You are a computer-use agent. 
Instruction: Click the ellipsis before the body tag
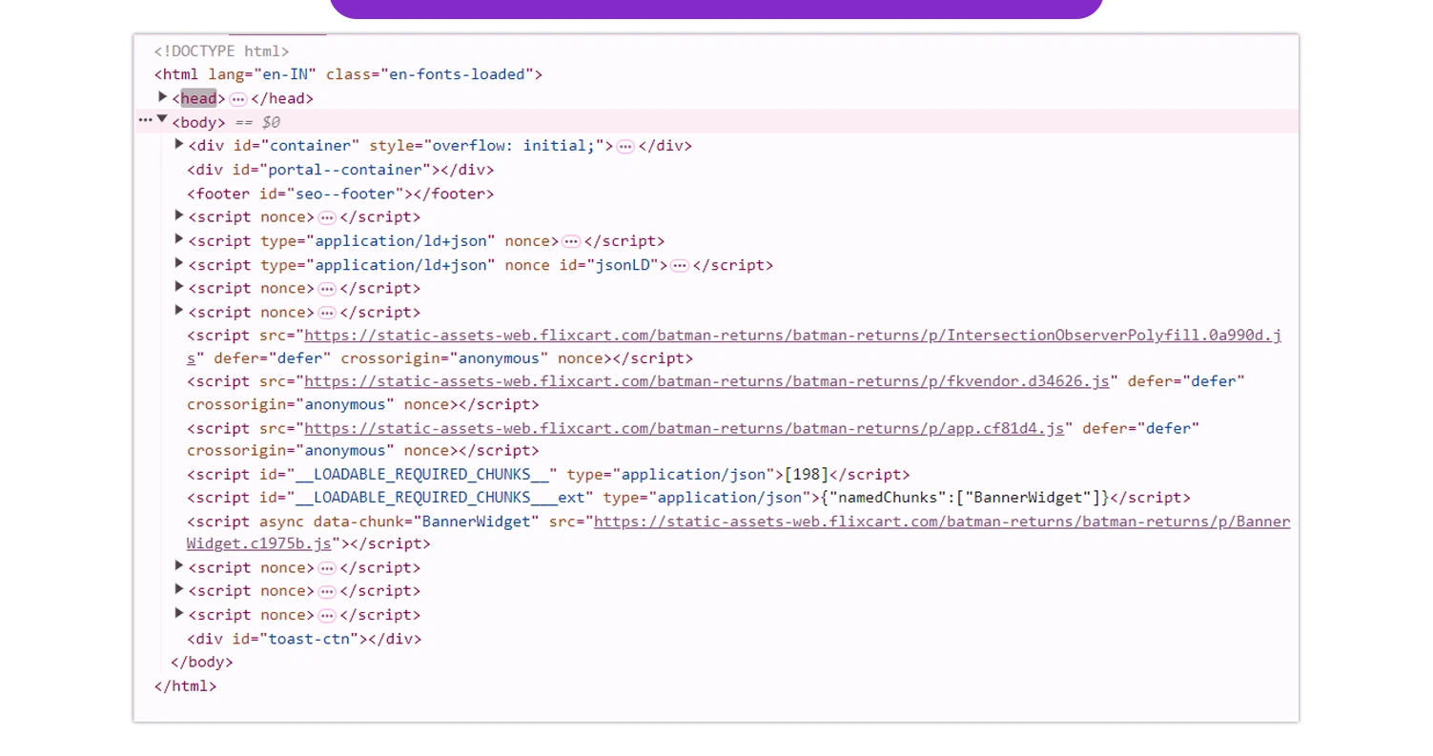click(x=146, y=120)
